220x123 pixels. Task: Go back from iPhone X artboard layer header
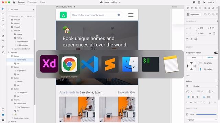9,16
